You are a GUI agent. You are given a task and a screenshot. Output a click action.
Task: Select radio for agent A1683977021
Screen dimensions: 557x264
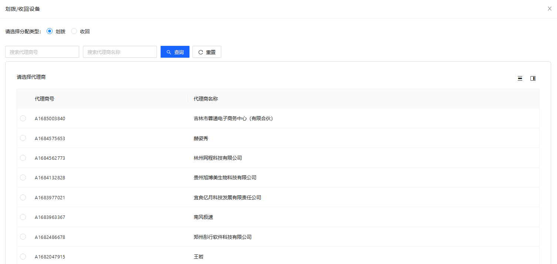coord(23,197)
